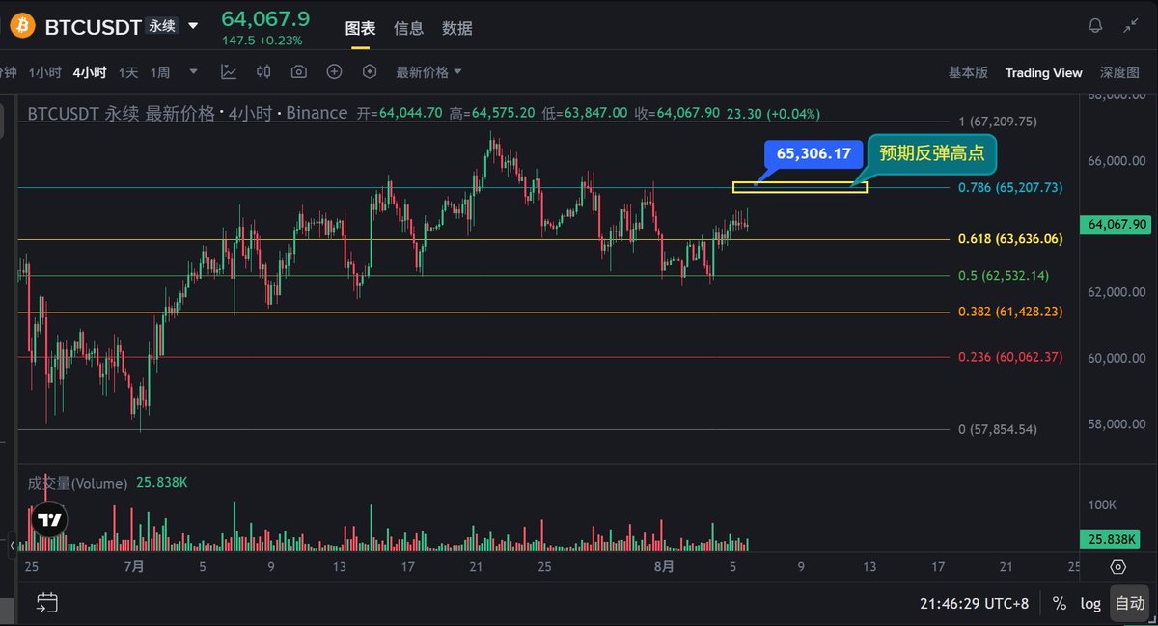Select the 1天 timeframe
The image size is (1158, 626).
tap(128, 72)
